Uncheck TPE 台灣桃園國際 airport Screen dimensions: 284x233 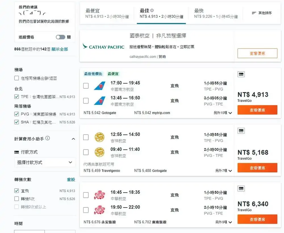point(16,97)
